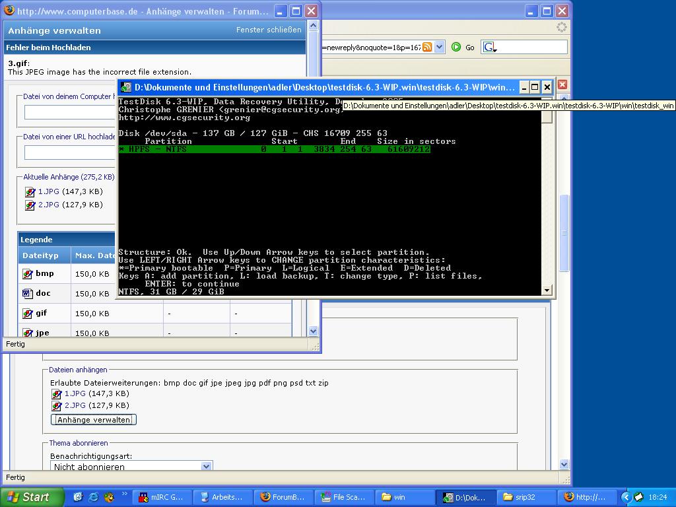Click the scroll-up arrow of the attachment popup scrollbar
This screenshot has height=507, width=676.
pos(314,26)
